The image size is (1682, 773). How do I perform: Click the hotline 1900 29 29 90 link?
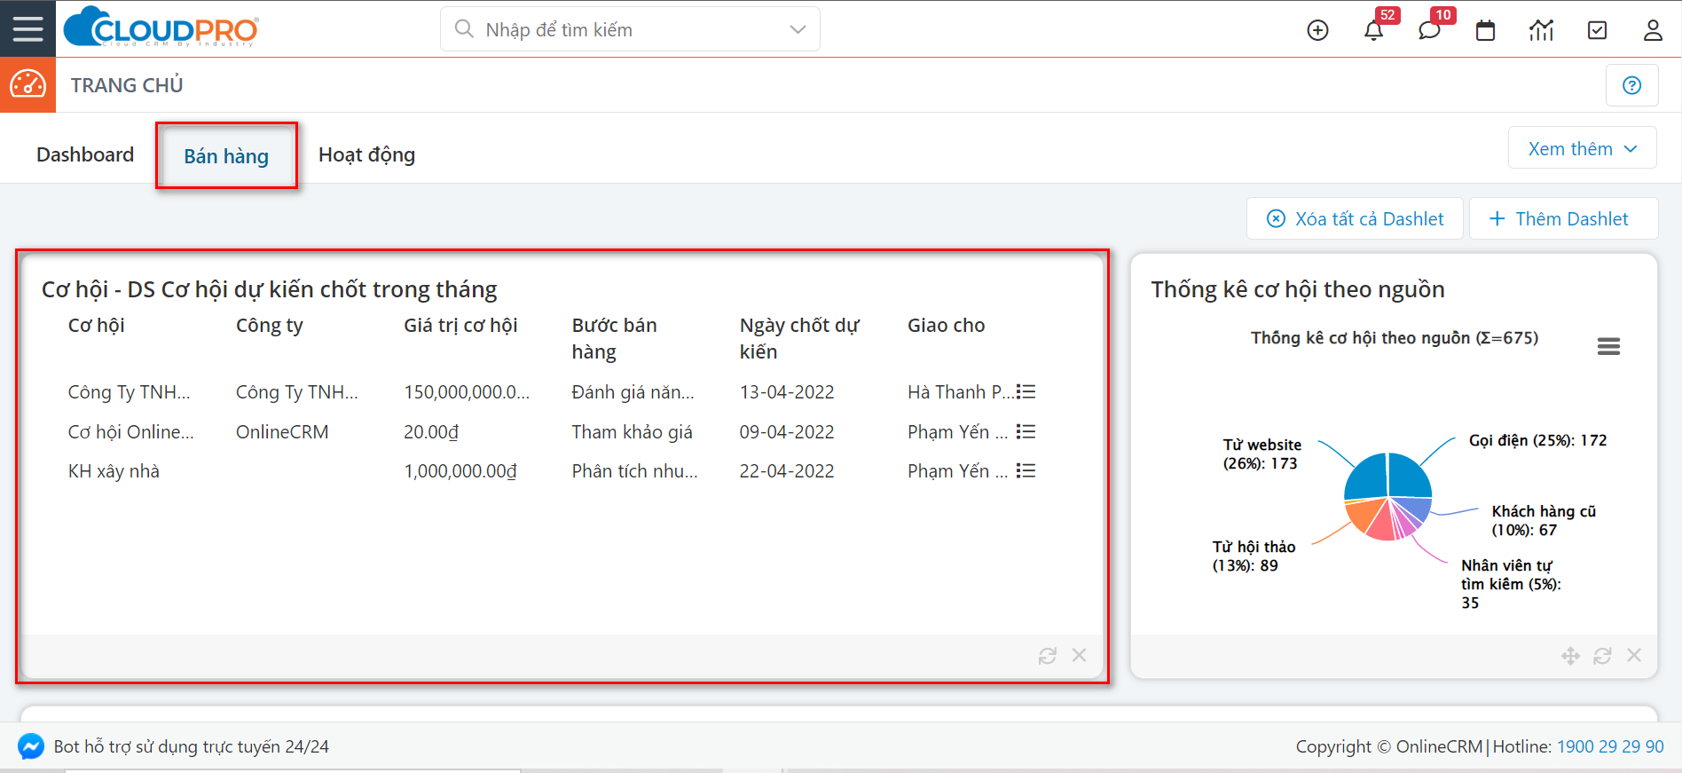1610,746
